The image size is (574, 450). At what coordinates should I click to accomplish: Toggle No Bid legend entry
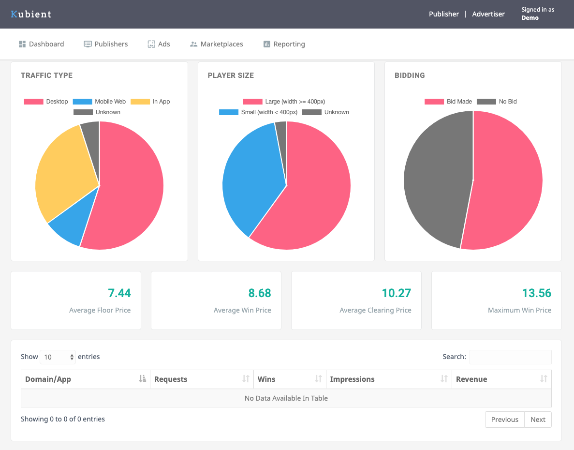coord(497,102)
